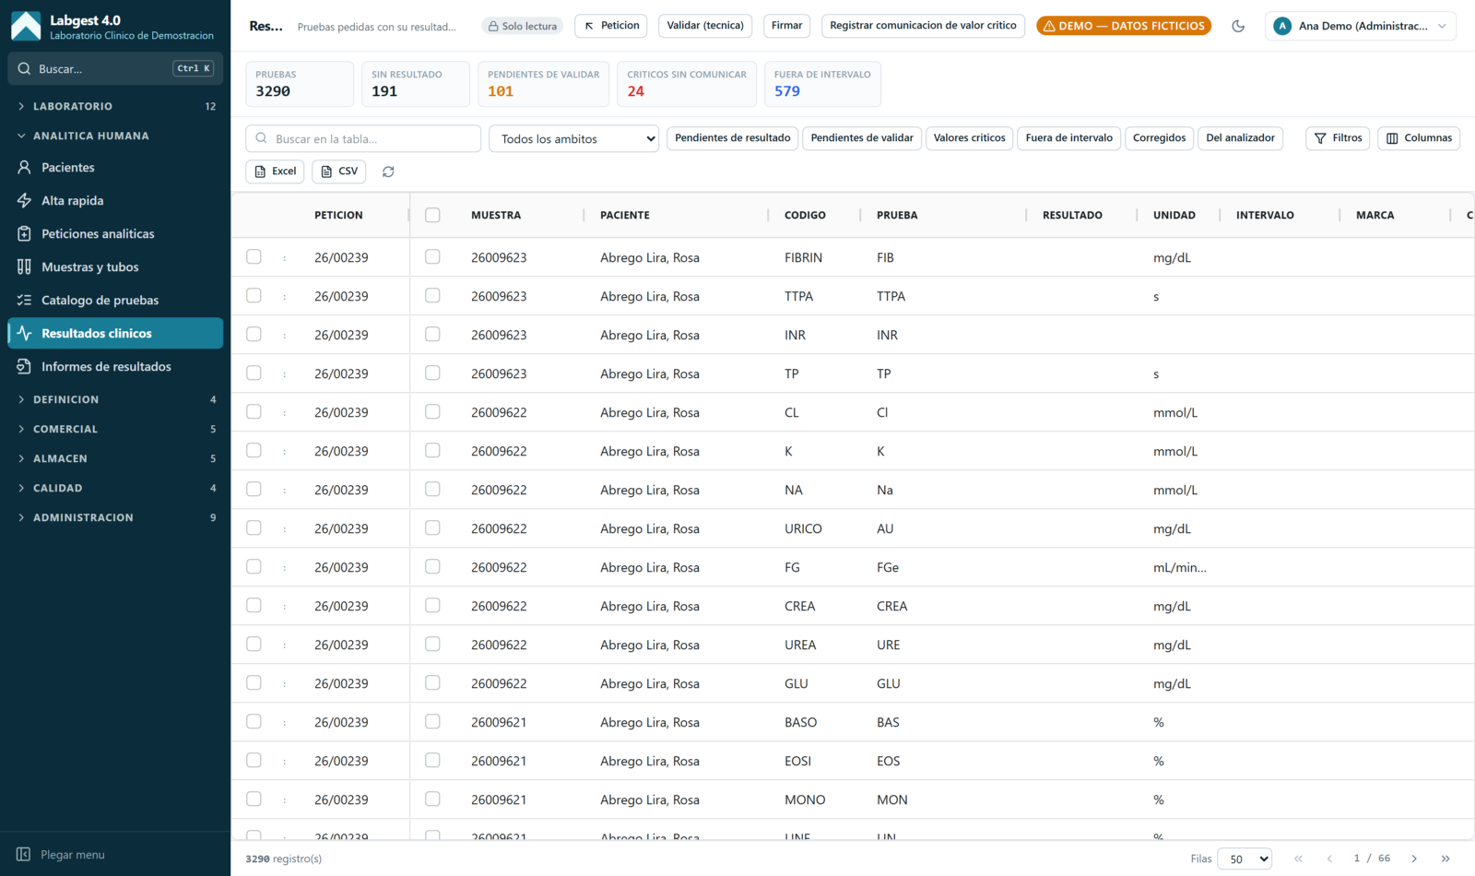
Task: Toggle select-all checkbox in Muestra header
Action: click(432, 215)
